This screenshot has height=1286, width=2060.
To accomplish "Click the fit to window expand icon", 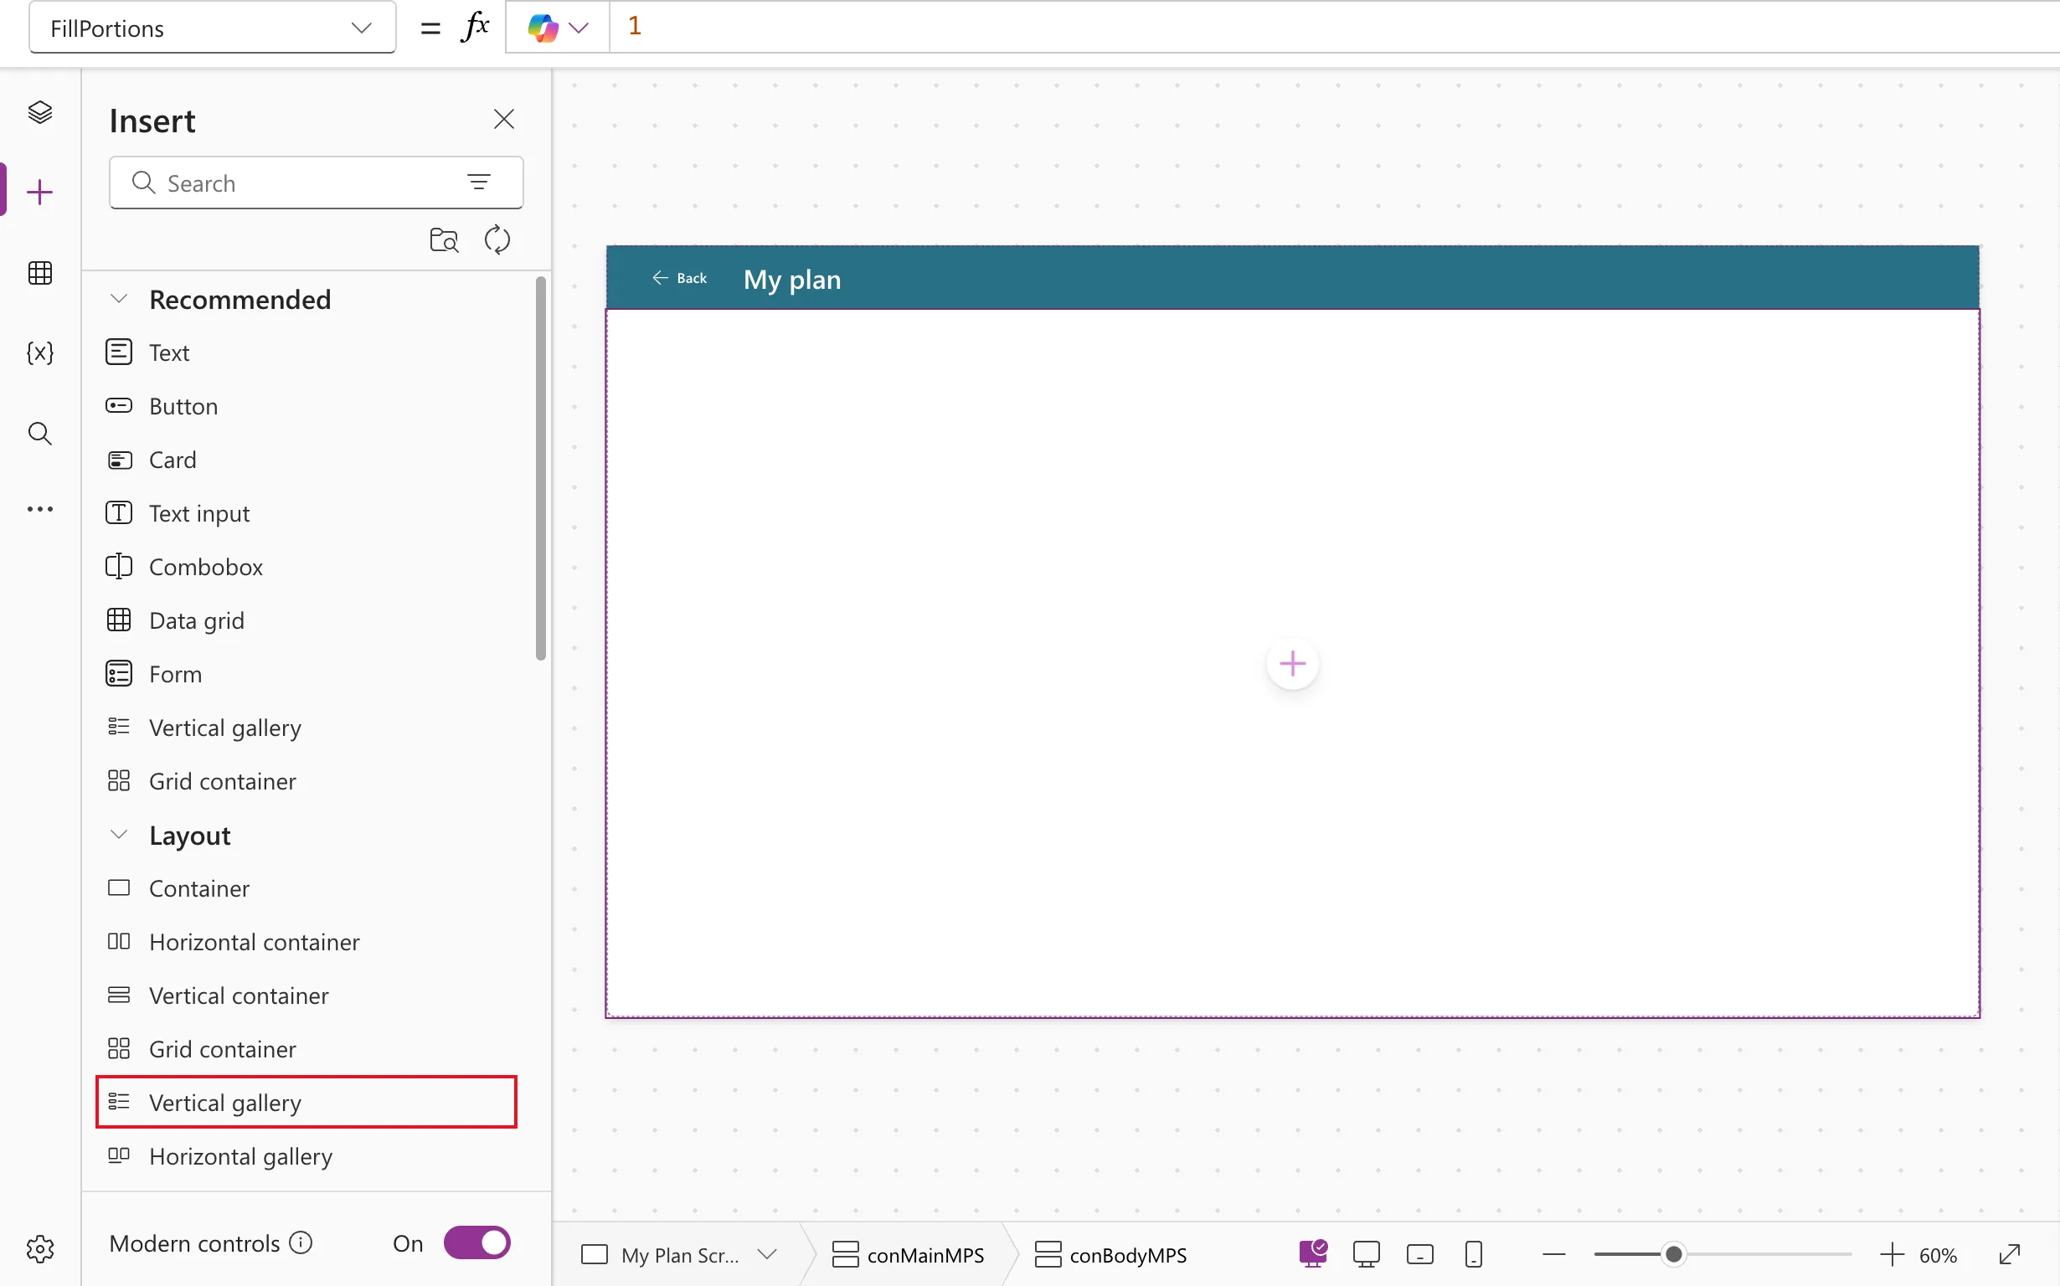I will point(2009,1254).
